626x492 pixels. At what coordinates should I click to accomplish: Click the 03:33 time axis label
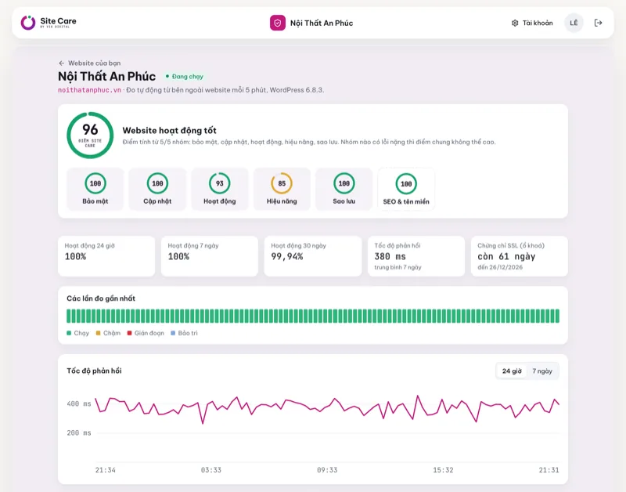[x=211, y=470]
